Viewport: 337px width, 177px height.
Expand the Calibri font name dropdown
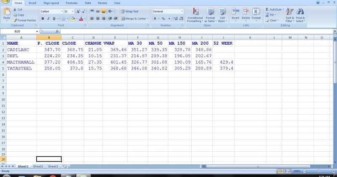(62, 11)
